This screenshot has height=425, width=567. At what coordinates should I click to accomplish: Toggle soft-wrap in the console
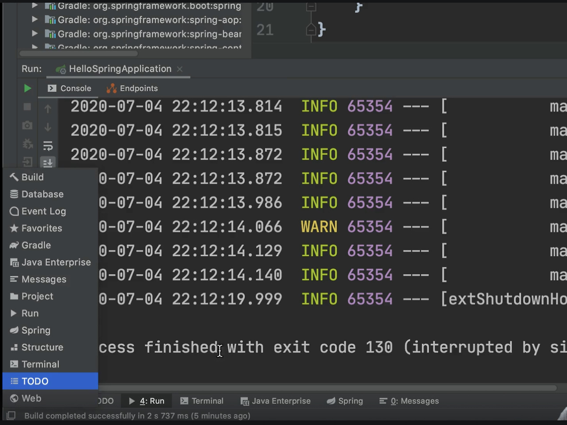pos(48,145)
